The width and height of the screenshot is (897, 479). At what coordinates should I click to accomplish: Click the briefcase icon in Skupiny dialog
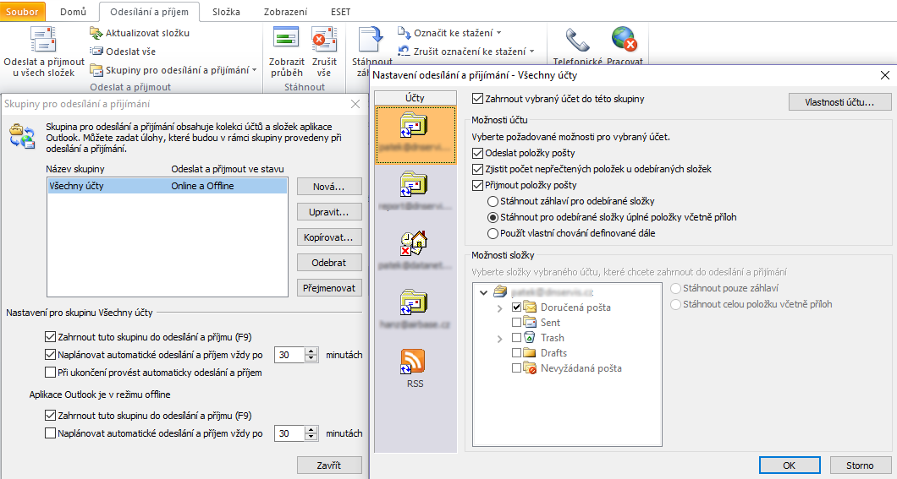tap(22, 137)
